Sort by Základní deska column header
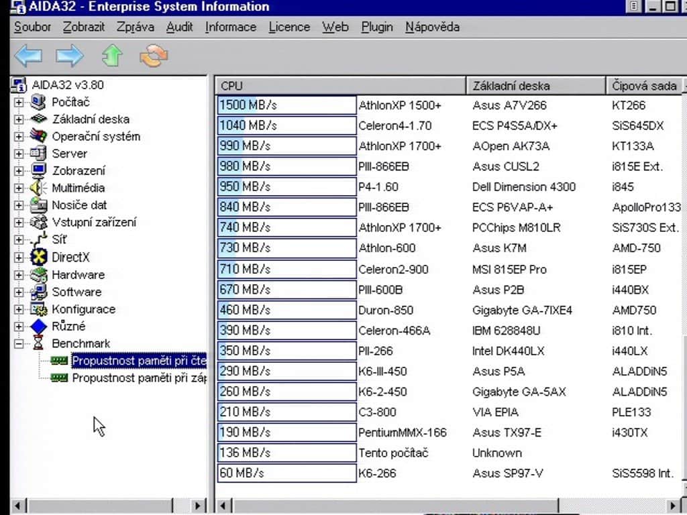This screenshot has height=515, width=687. pyautogui.click(x=536, y=86)
